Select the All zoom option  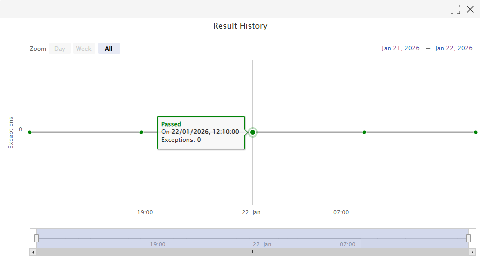[x=109, y=48]
